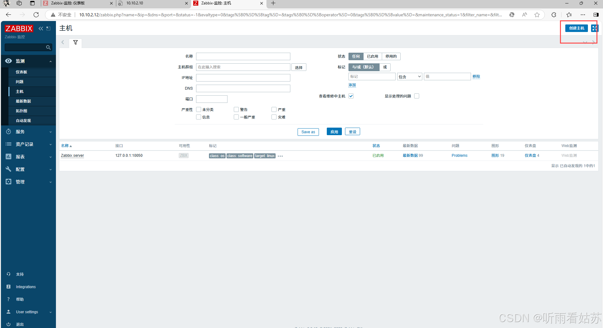Click sidebar hide toggle icon next to chevrons
The image size is (603, 328).
point(48,29)
